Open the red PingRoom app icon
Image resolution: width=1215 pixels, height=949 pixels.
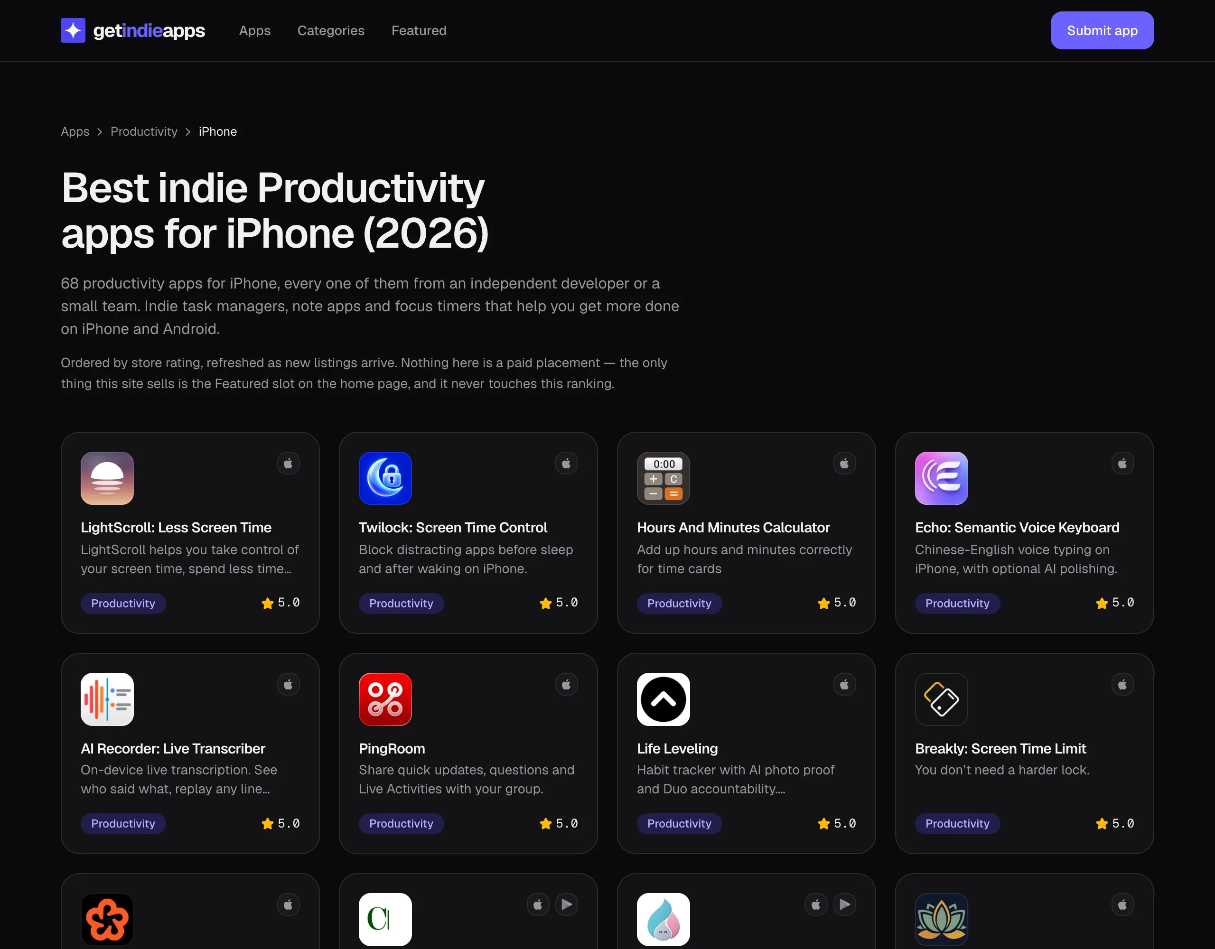click(x=385, y=699)
